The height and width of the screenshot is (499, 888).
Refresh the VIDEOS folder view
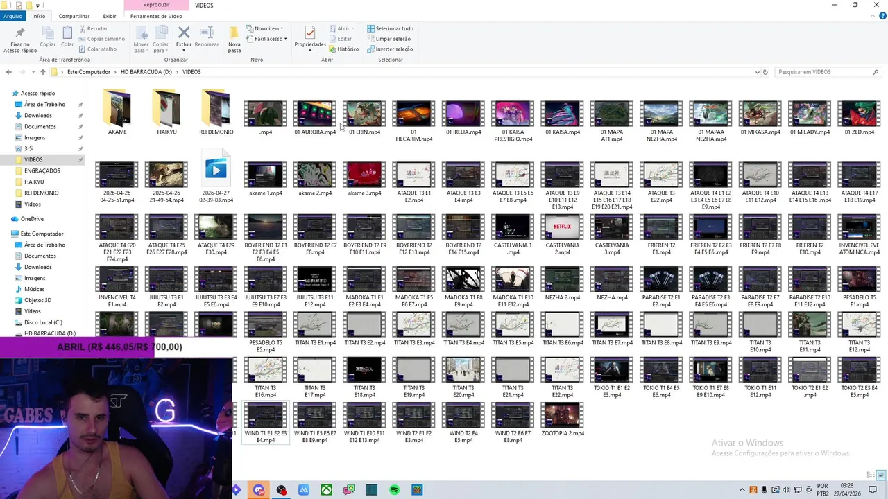(x=765, y=72)
